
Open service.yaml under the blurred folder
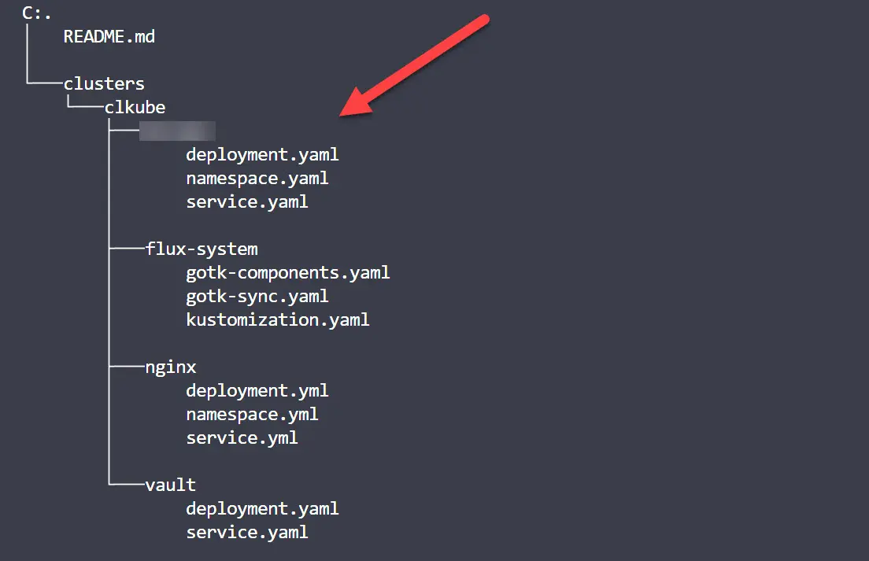pyautogui.click(x=247, y=201)
